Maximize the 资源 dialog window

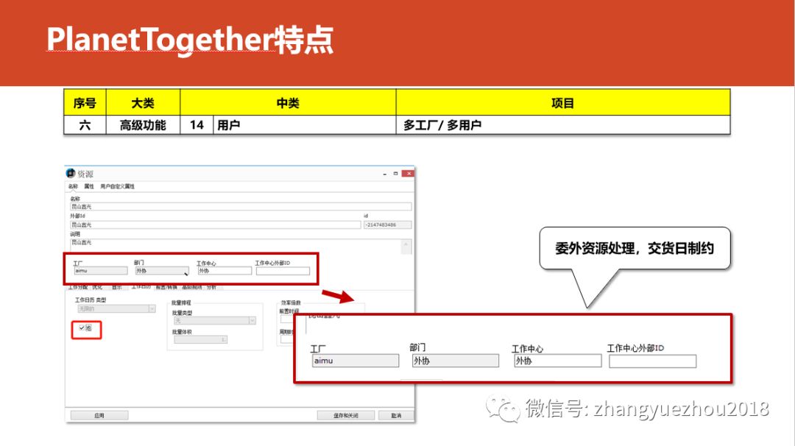(395, 174)
